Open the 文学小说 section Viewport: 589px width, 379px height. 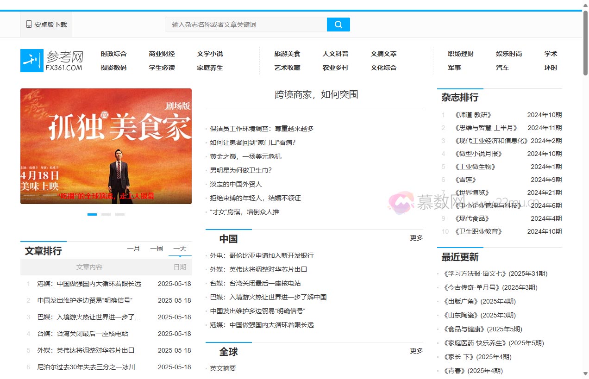[209, 54]
